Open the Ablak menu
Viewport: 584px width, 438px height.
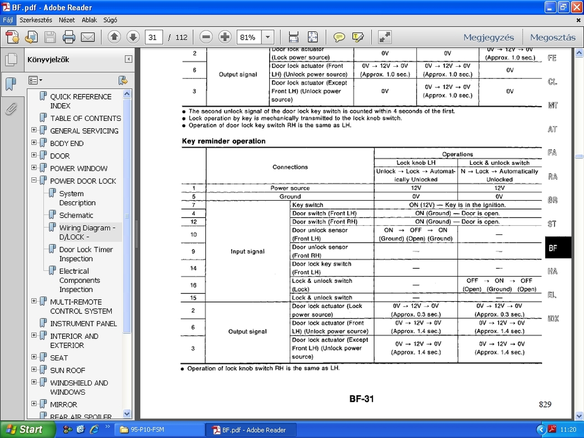89,20
